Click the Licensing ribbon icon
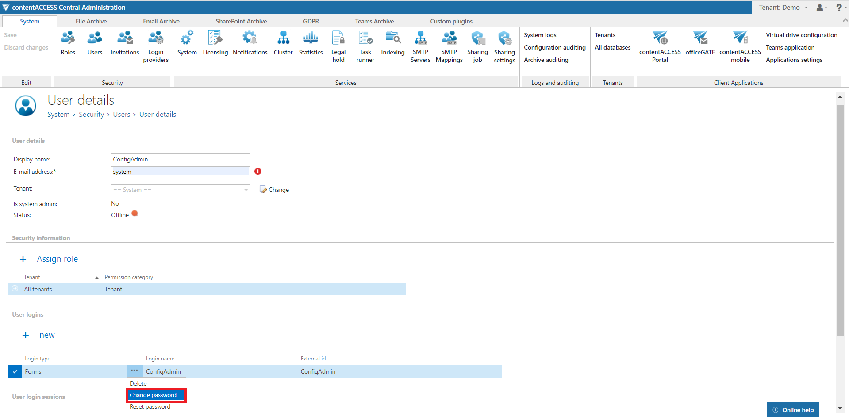Viewport: 849px width, 417px height. (x=215, y=43)
